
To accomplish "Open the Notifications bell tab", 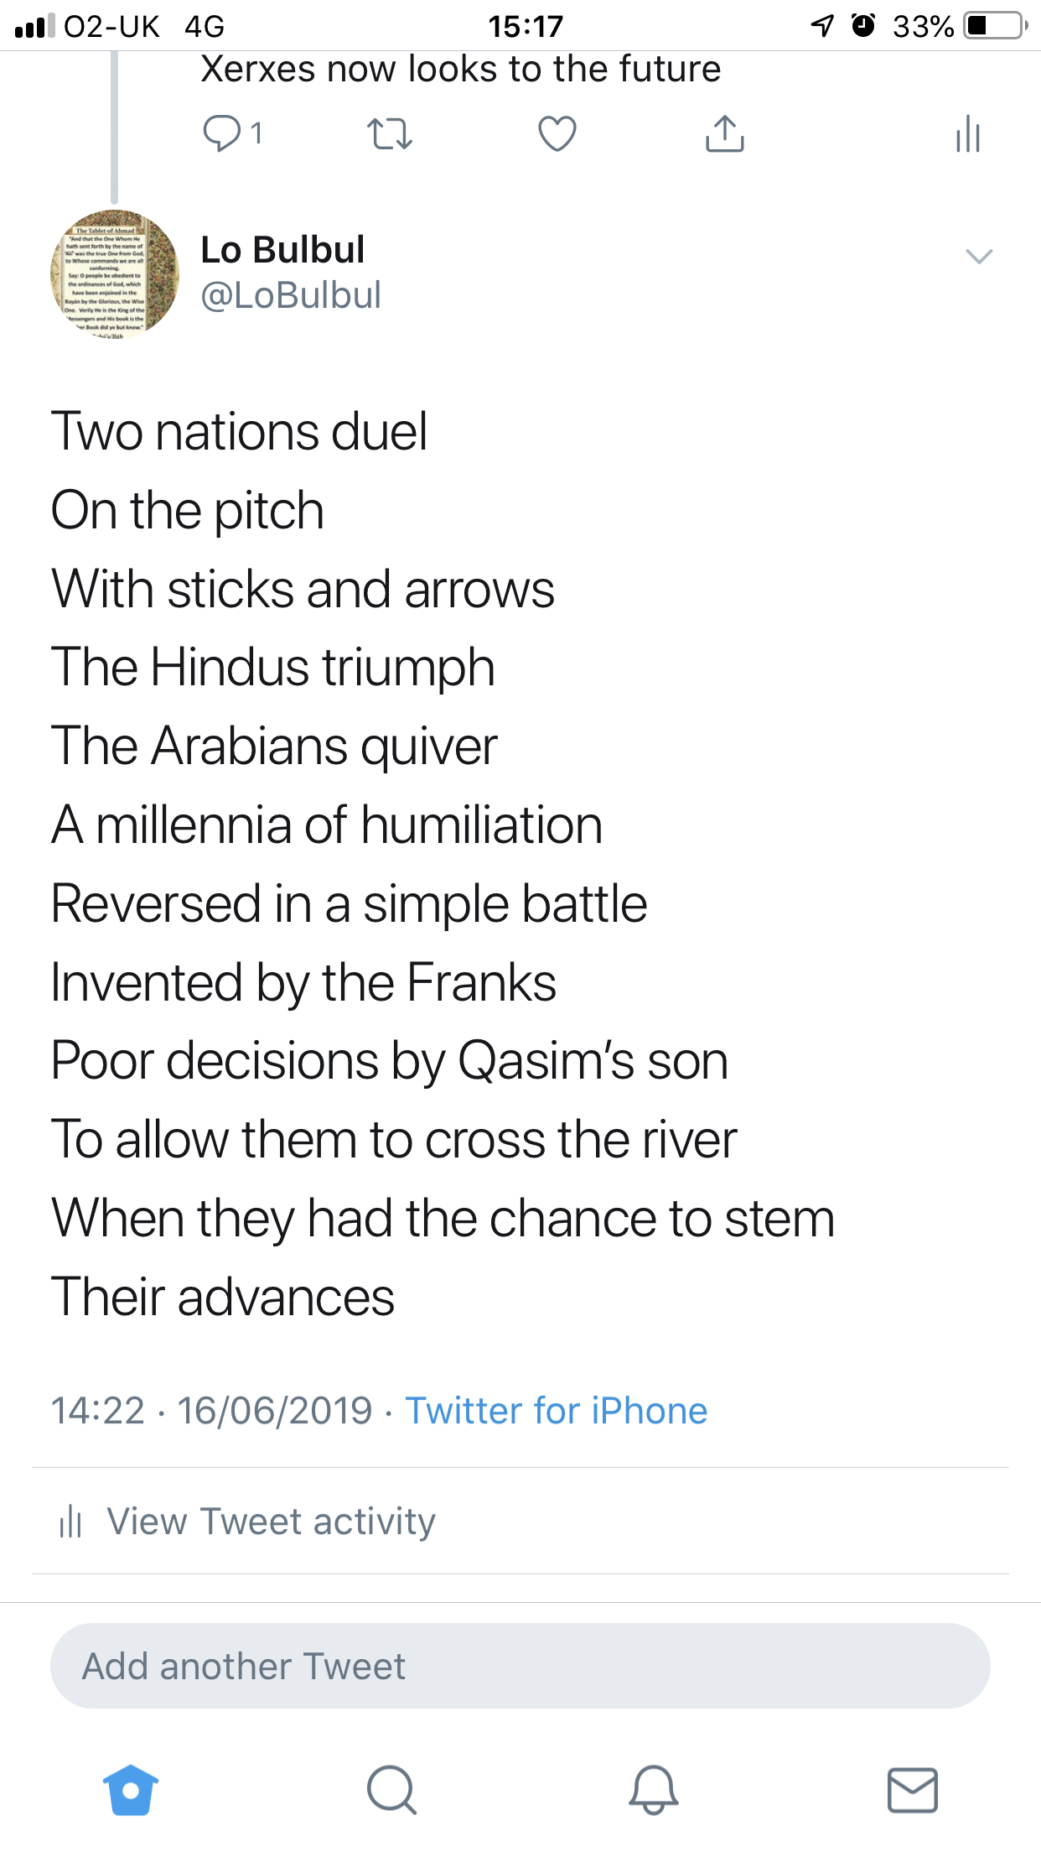I will click(653, 1790).
